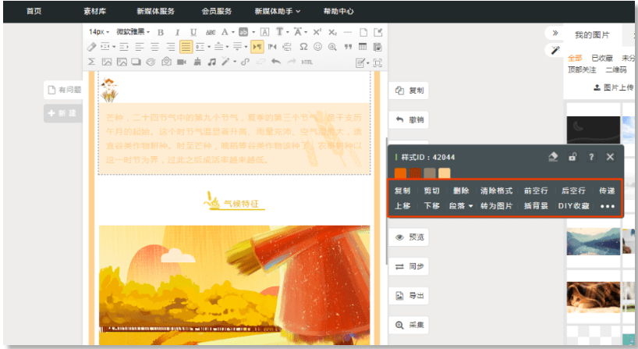Insert a video with the camera icon
638x349 pixels.
[182, 62]
